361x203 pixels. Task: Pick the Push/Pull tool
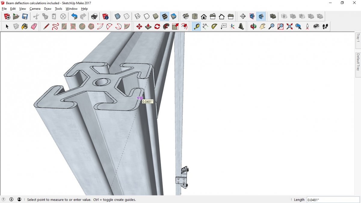(148, 26)
